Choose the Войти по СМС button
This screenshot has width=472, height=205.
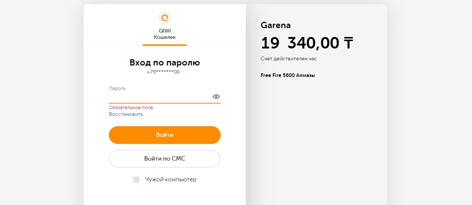(x=165, y=159)
